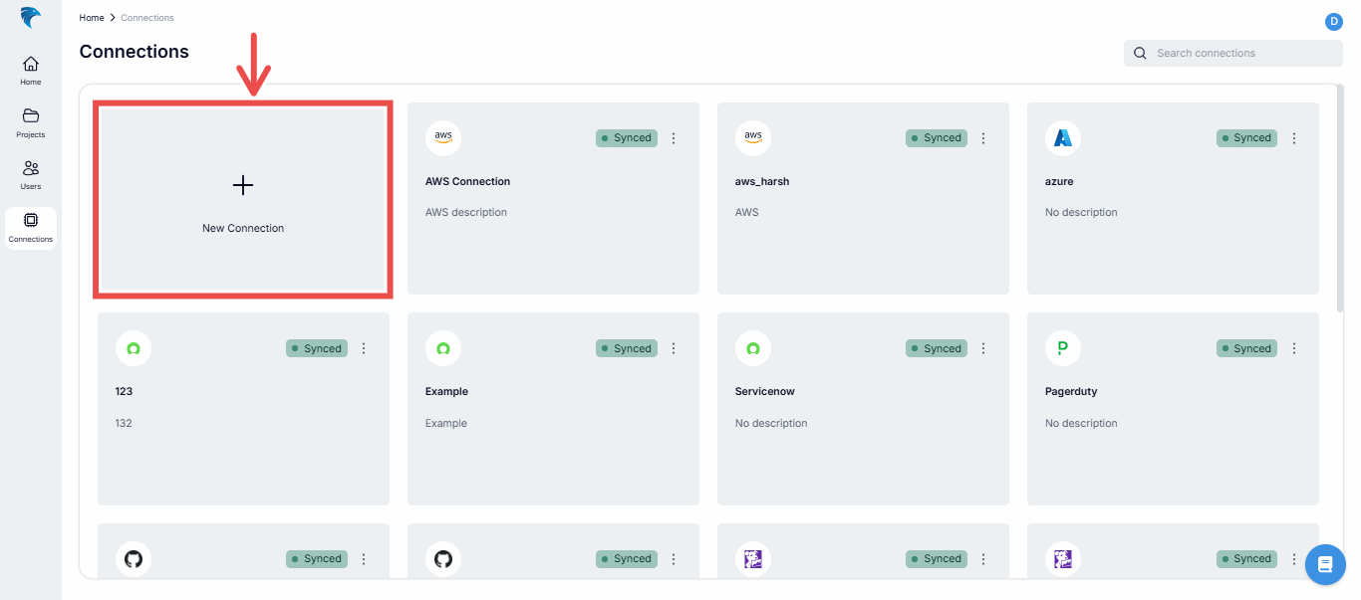This screenshot has width=1361, height=600.
Task: Click the Pagerduty logo icon
Action: tap(1063, 347)
